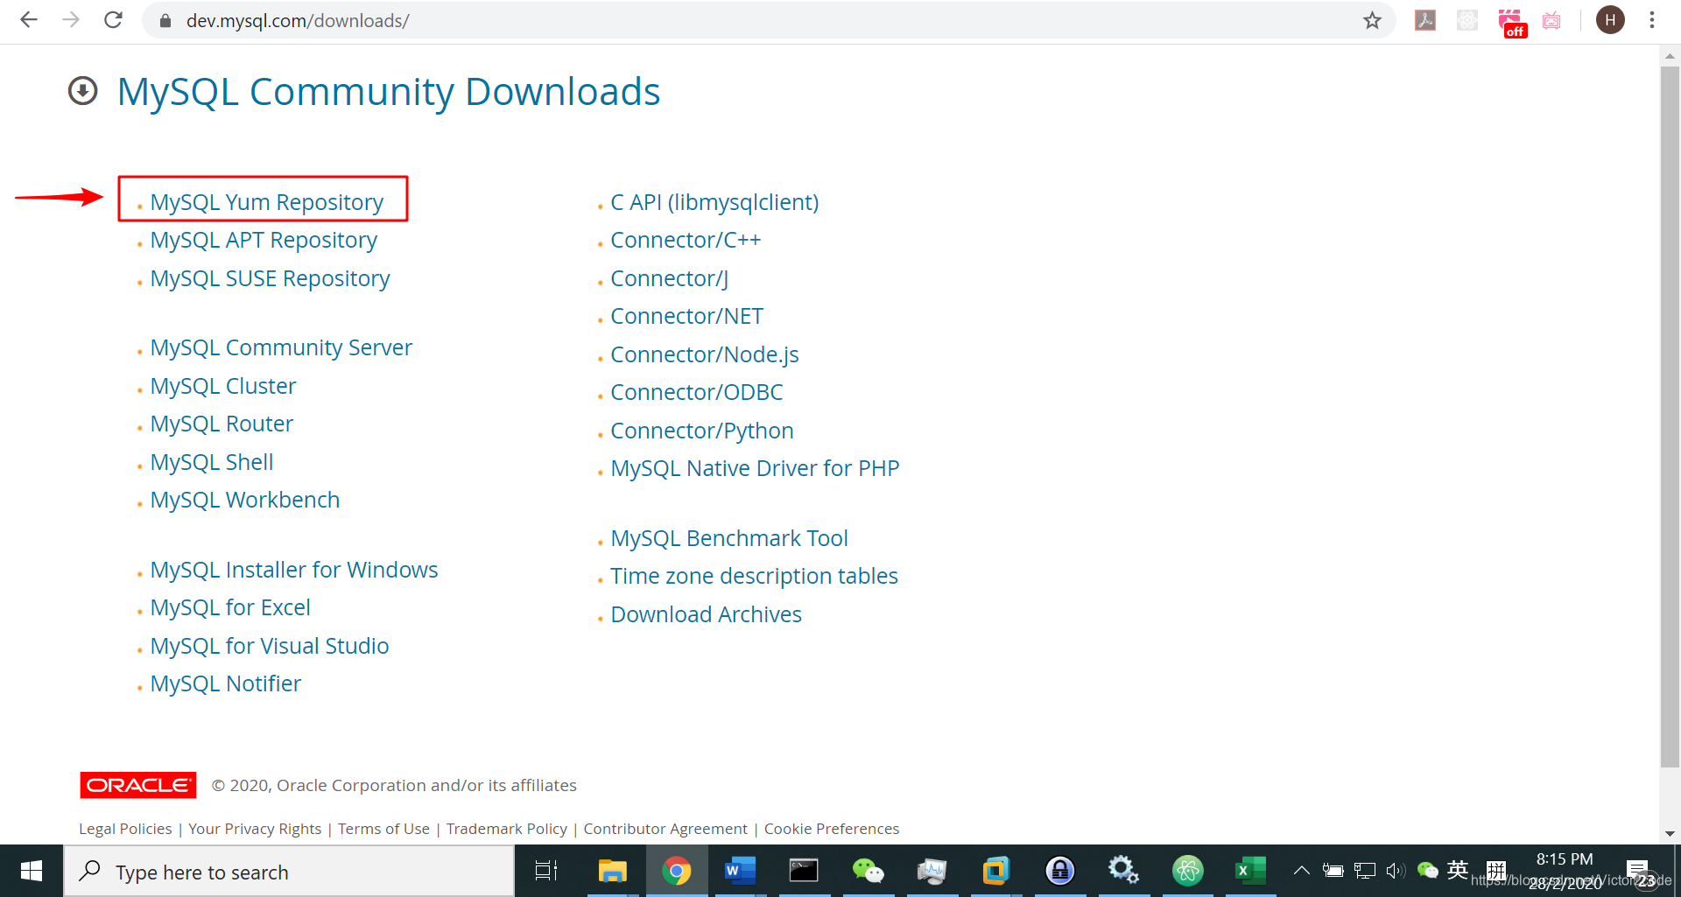The height and width of the screenshot is (897, 1681).
Task: Open the Adobe Acrobat extension
Action: [x=1425, y=20]
